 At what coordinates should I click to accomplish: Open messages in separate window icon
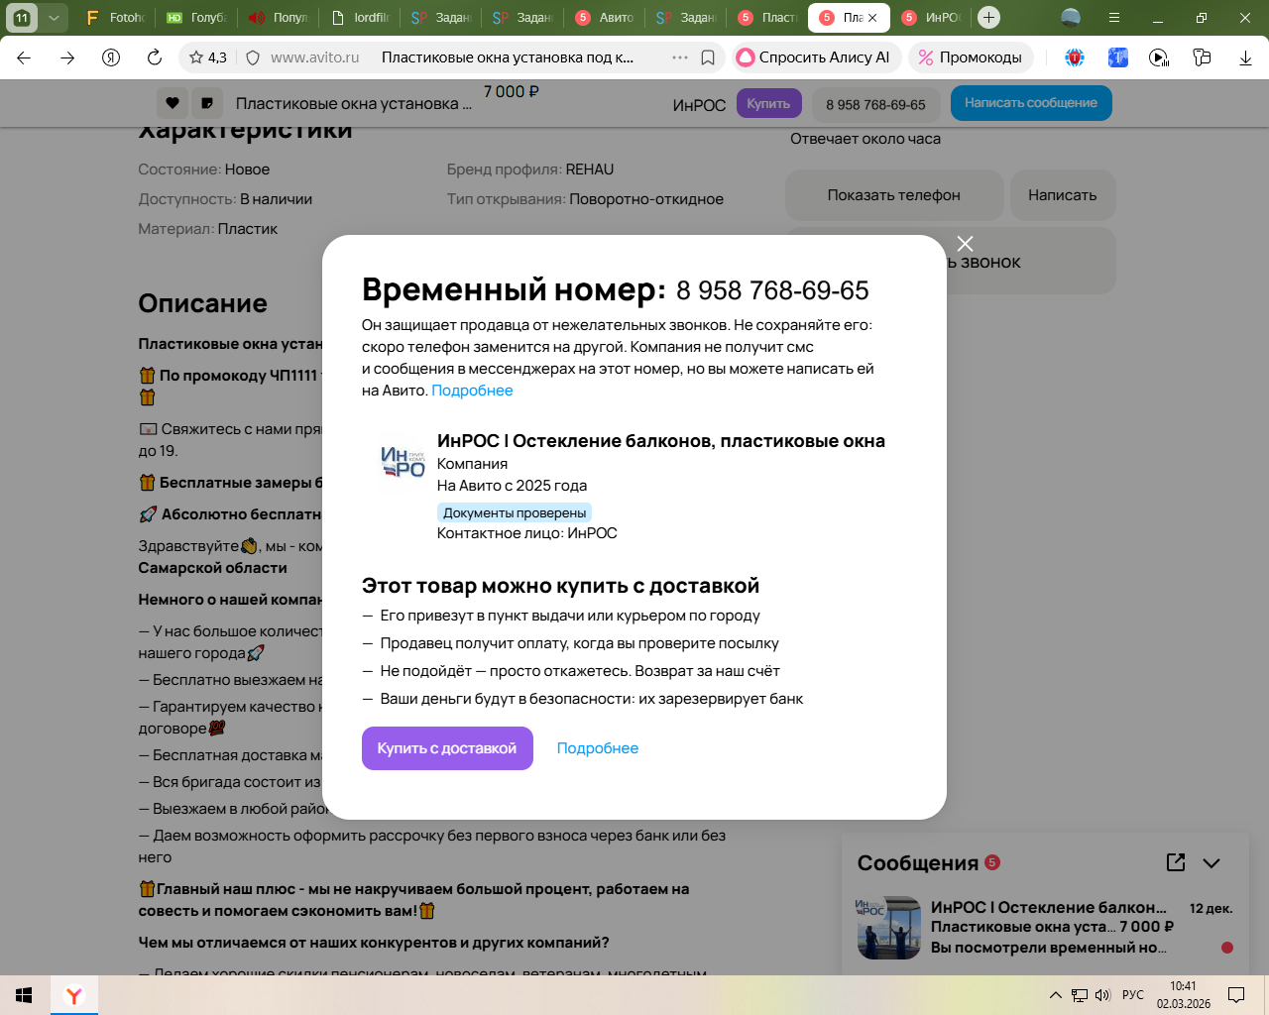pyautogui.click(x=1176, y=862)
